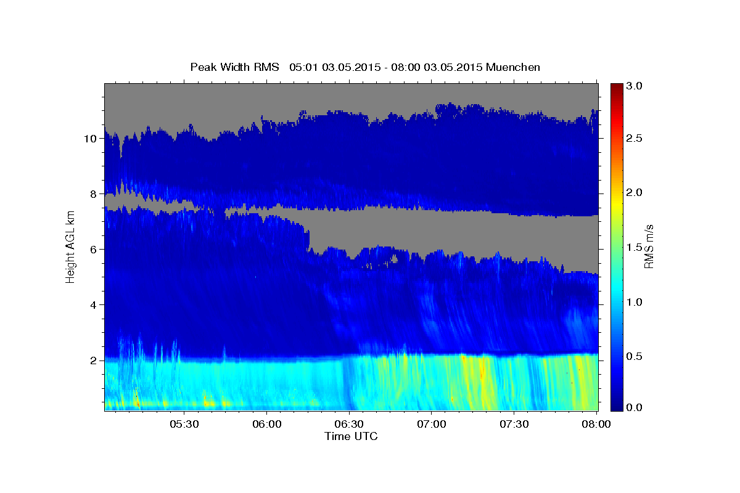Click the 'RMS m/s' colorbar label
Image resolution: width=740 pixels, height=493 pixels.
[649, 246]
